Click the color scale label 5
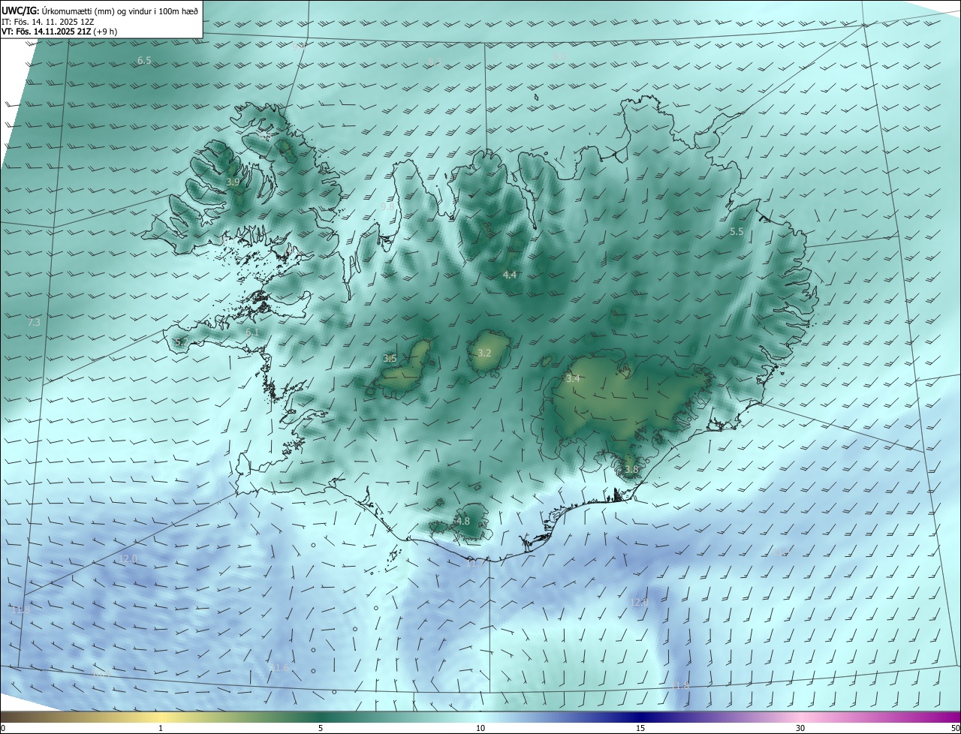 [x=321, y=728]
